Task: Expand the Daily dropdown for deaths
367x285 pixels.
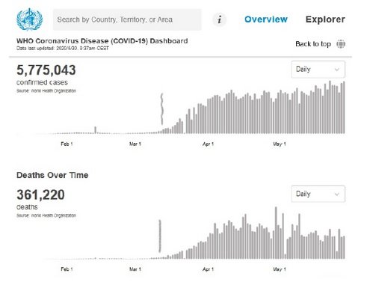Action: [x=318, y=194]
